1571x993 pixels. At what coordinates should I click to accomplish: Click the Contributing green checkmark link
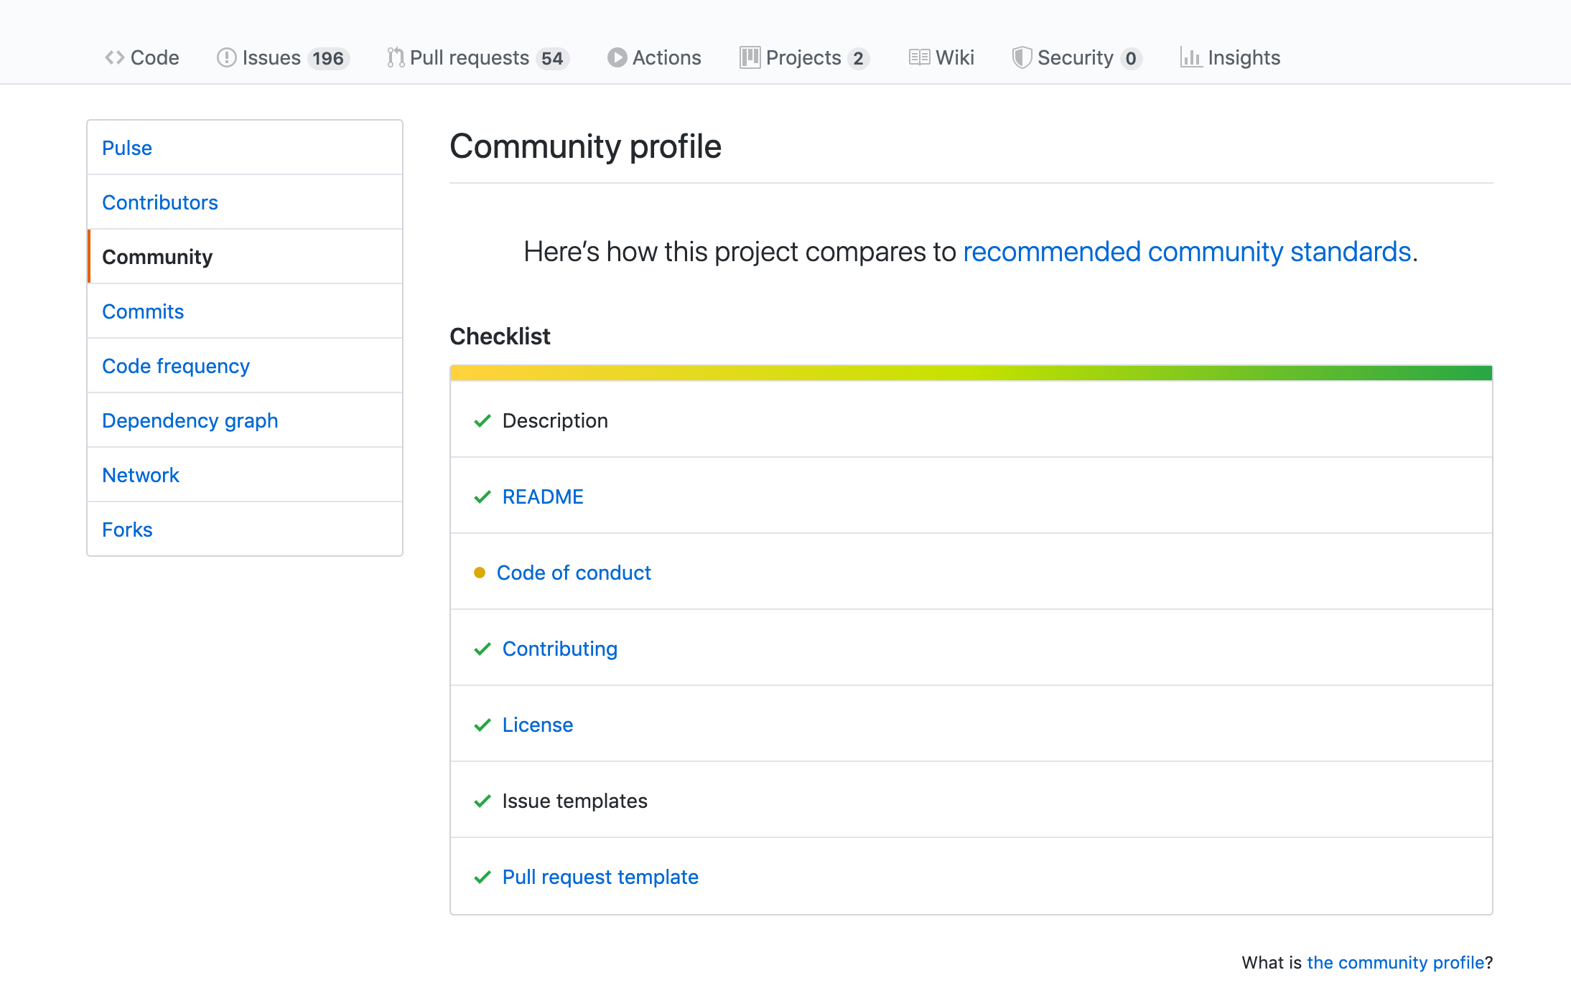coord(559,649)
